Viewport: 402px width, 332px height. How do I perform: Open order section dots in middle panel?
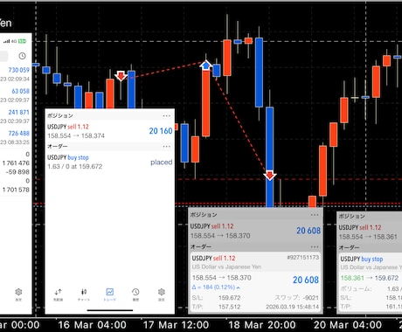tap(167, 146)
